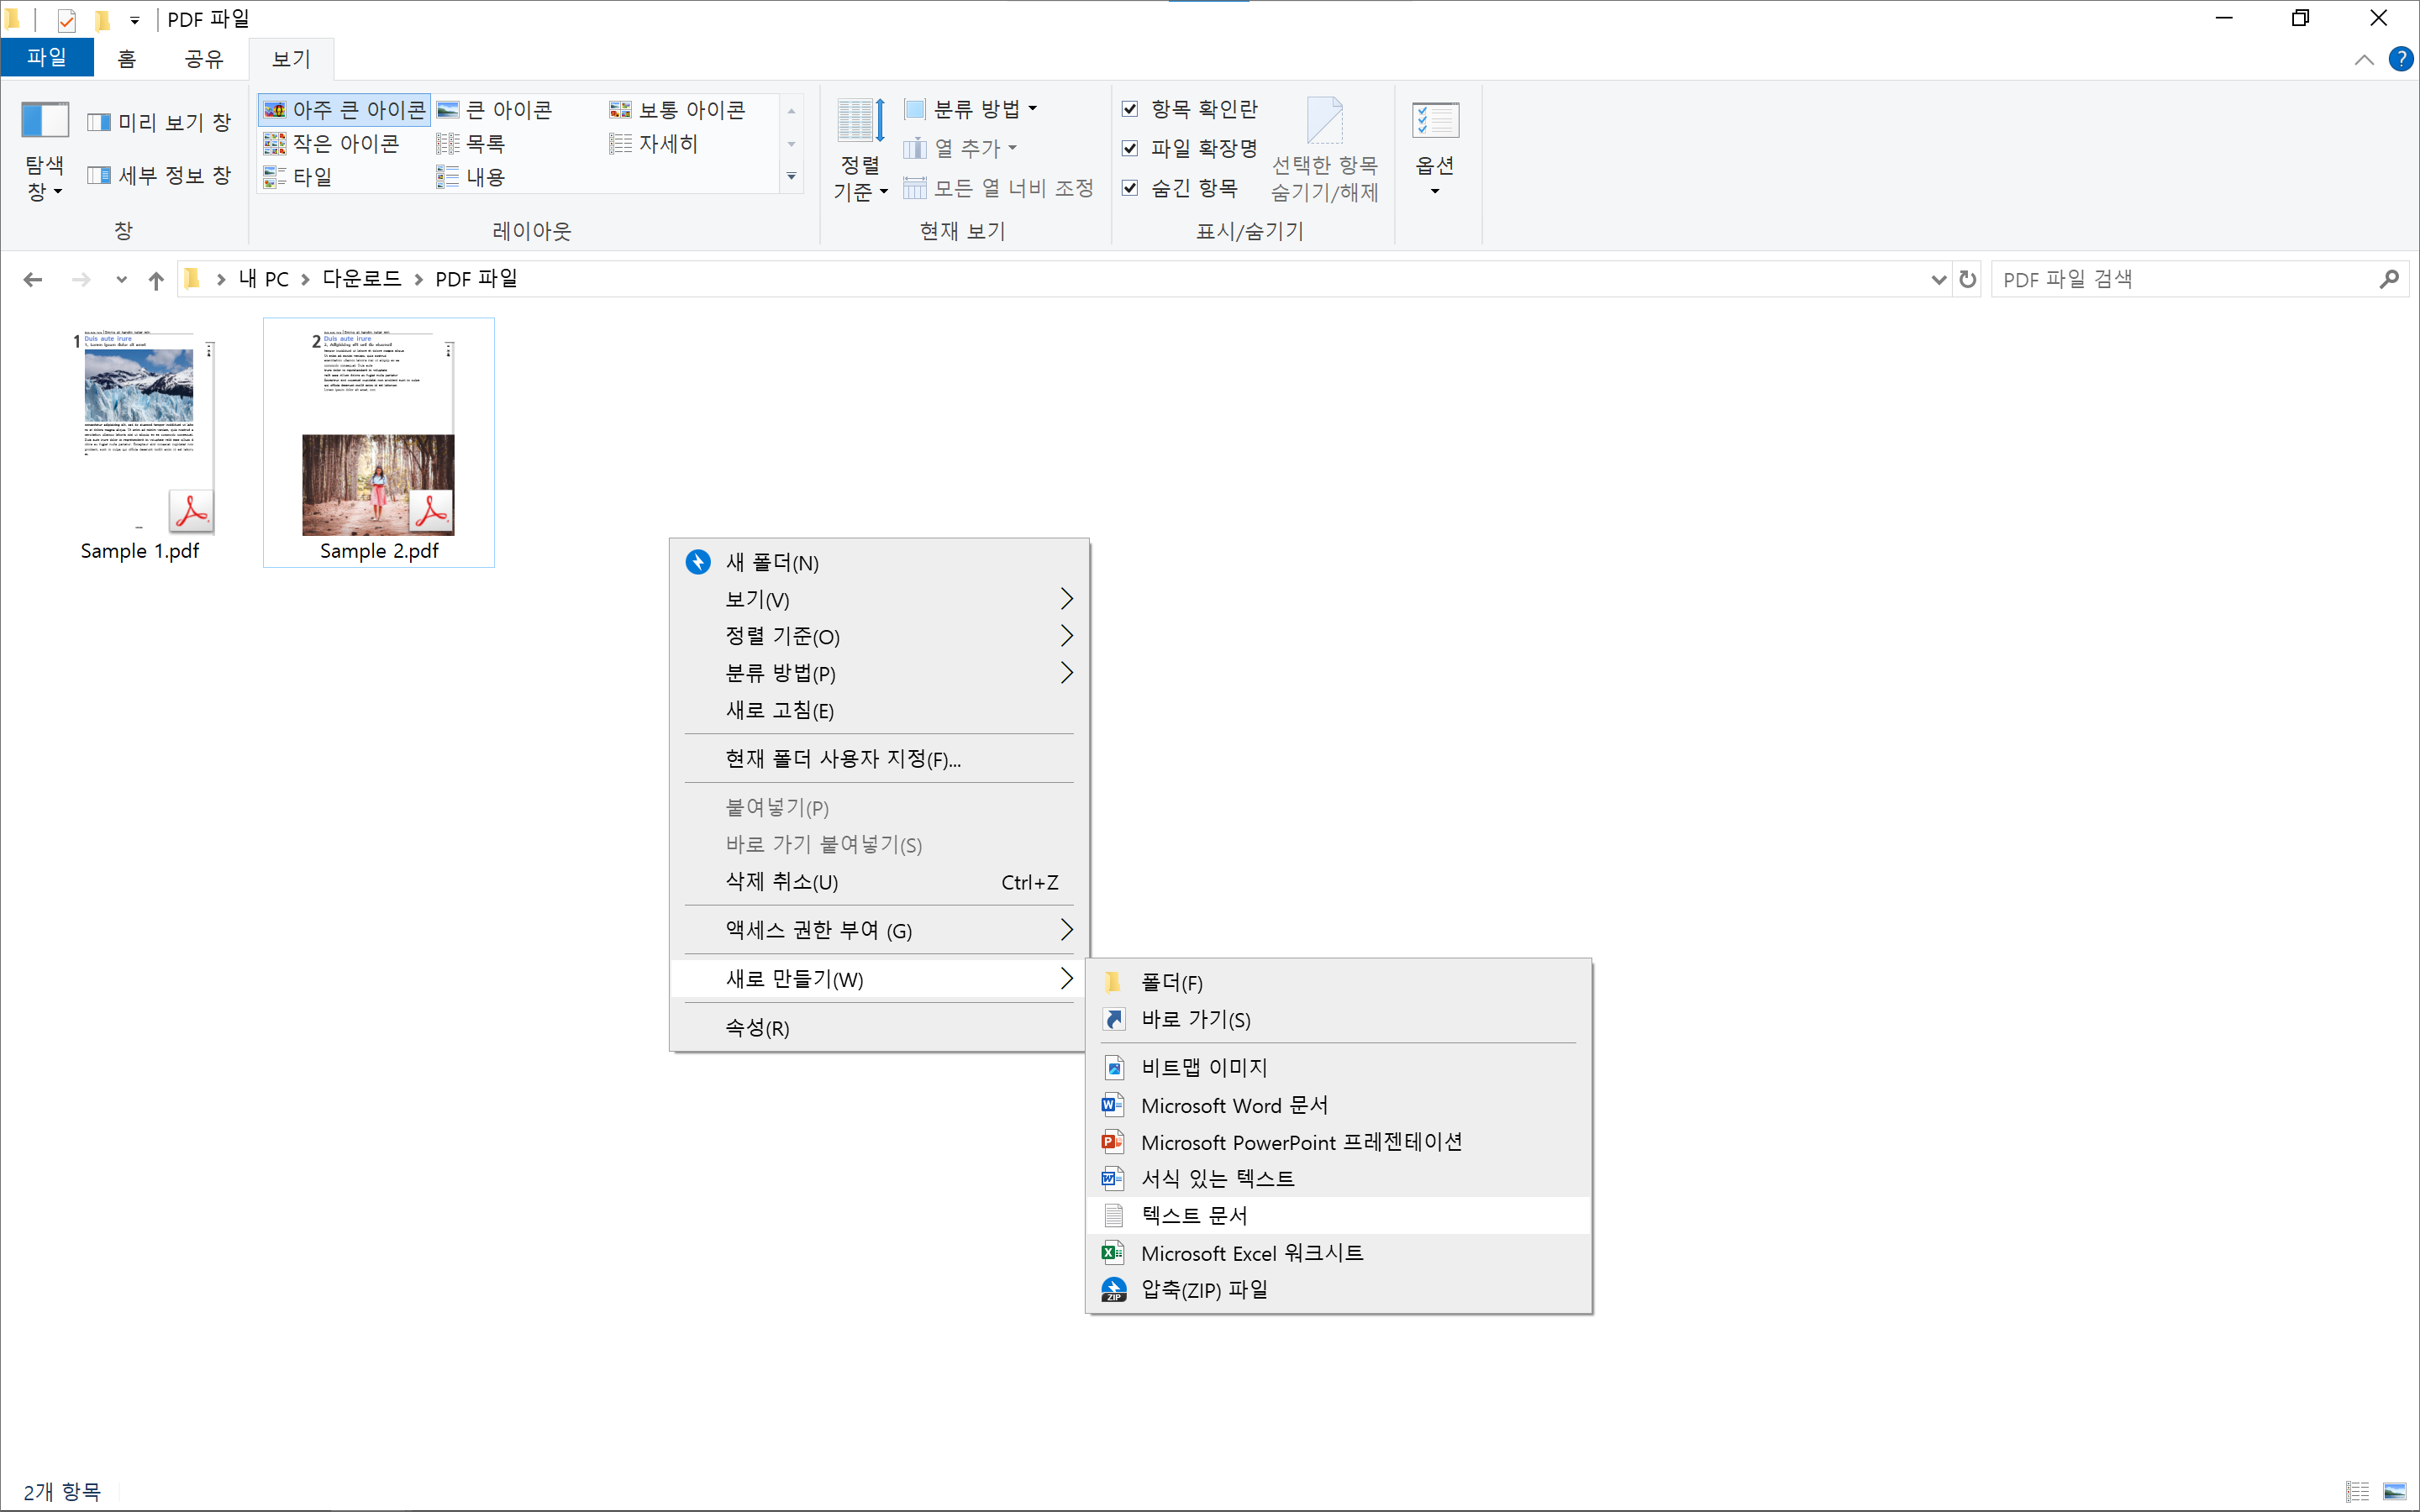Screen dimensions: 2420x1512
Task: Choose Text Document from submenu
Action: pos(1194,1215)
